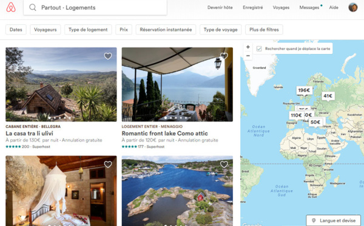364x226 pixels.
Task: Click the search magnifier icon
Action: point(33,7)
